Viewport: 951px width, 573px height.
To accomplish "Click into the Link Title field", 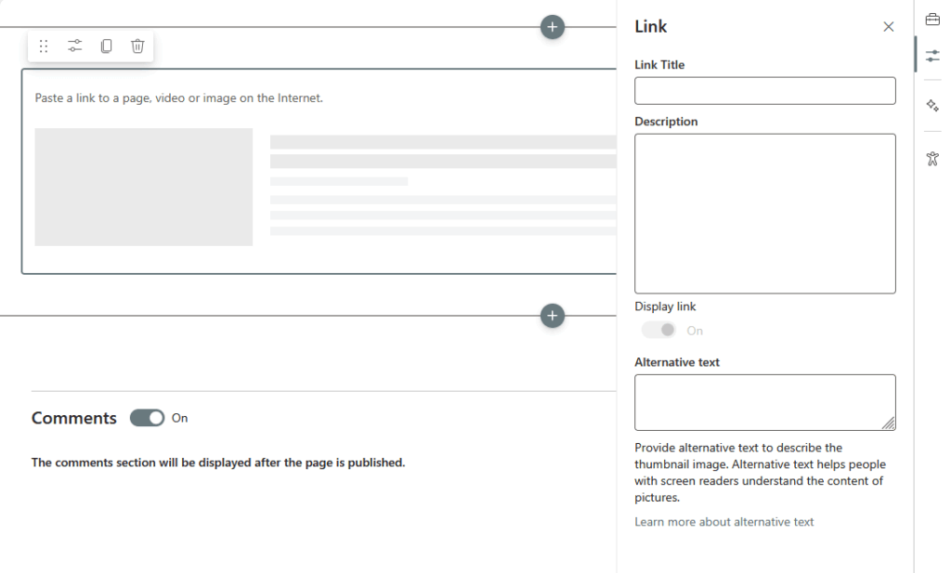I will pyautogui.click(x=765, y=90).
